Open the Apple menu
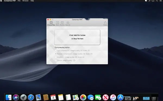 pyautogui.click(x=1, y=1)
